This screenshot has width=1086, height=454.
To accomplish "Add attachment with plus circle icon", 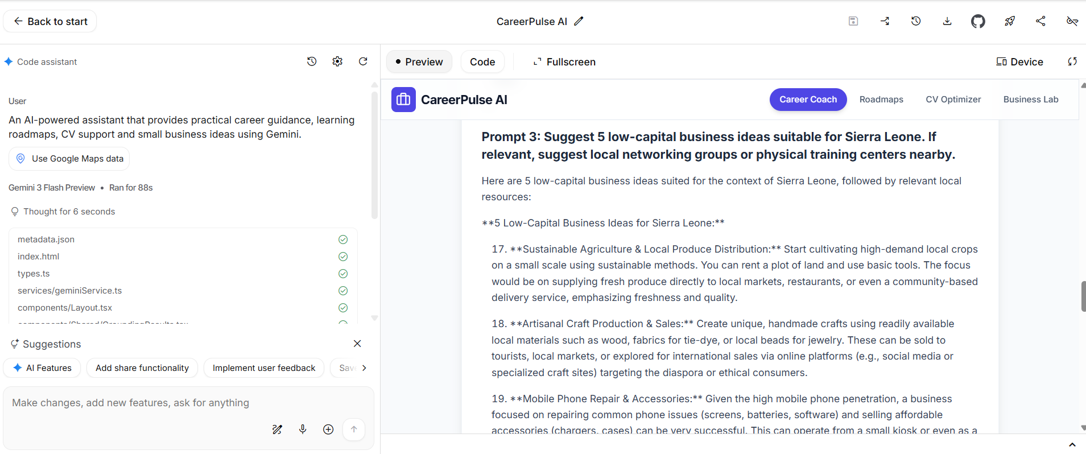I will coord(328,430).
